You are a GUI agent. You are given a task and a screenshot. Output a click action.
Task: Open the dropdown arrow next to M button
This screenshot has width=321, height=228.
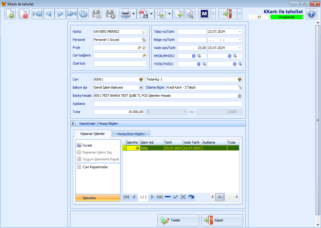(213, 14)
